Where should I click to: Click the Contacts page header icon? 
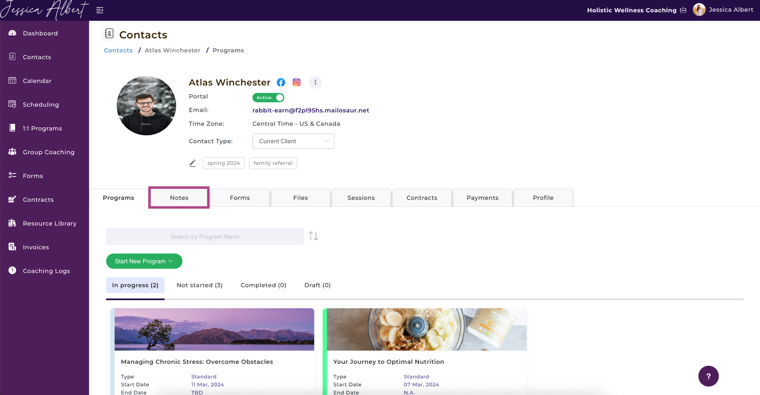[x=109, y=33]
